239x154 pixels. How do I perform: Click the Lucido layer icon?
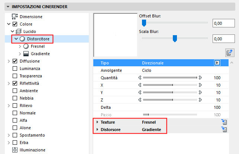tap(19, 31)
